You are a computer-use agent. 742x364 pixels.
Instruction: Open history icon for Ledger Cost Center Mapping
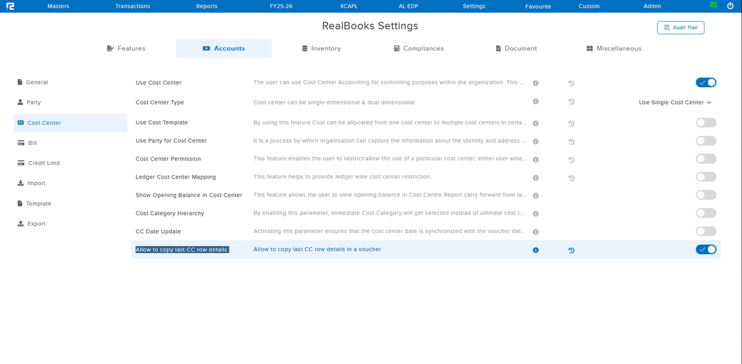pyautogui.click(x=571, y=178)
